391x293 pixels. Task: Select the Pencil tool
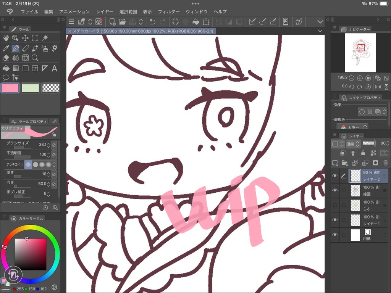point(25,48)
